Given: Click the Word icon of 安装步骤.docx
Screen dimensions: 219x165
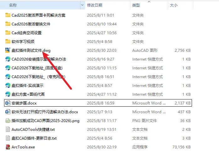Looking at the screenshot, I should coord(8,103).
